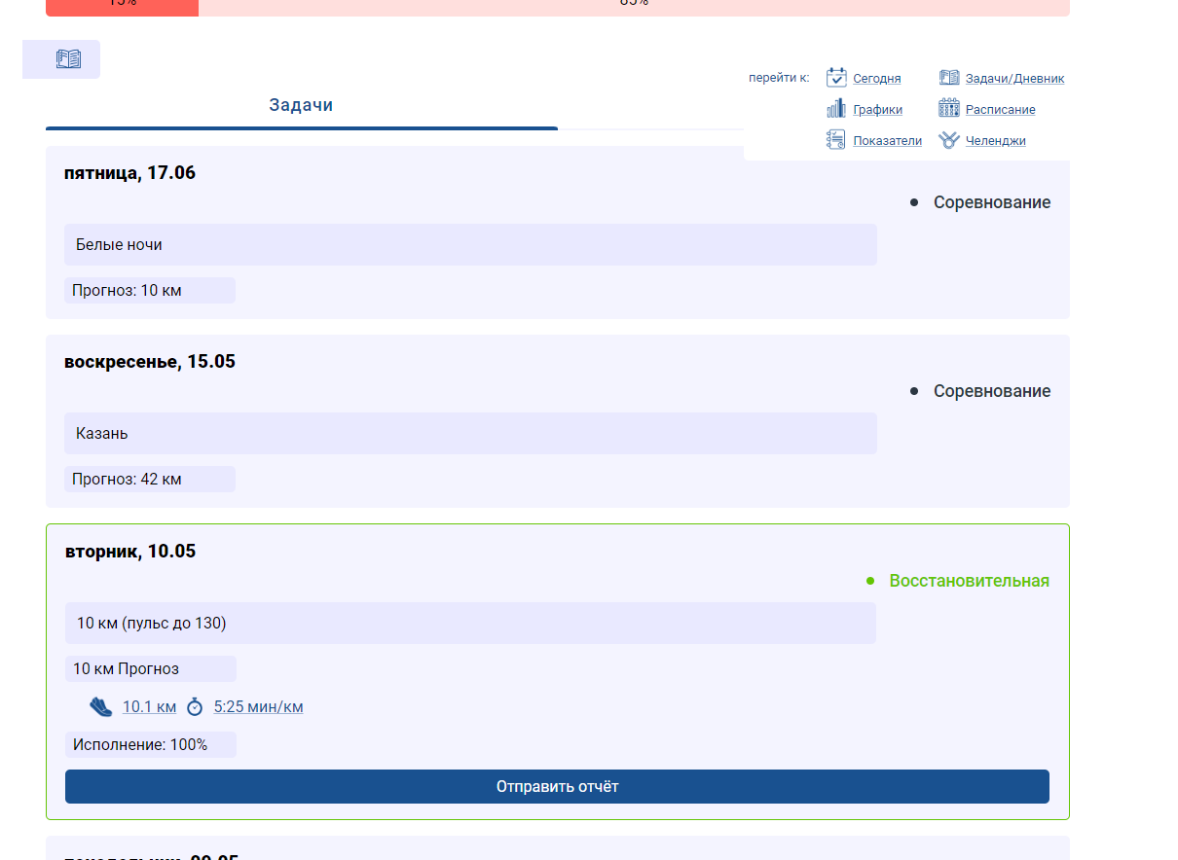Click Соревнование label on the пятница card

click(992, 202)
